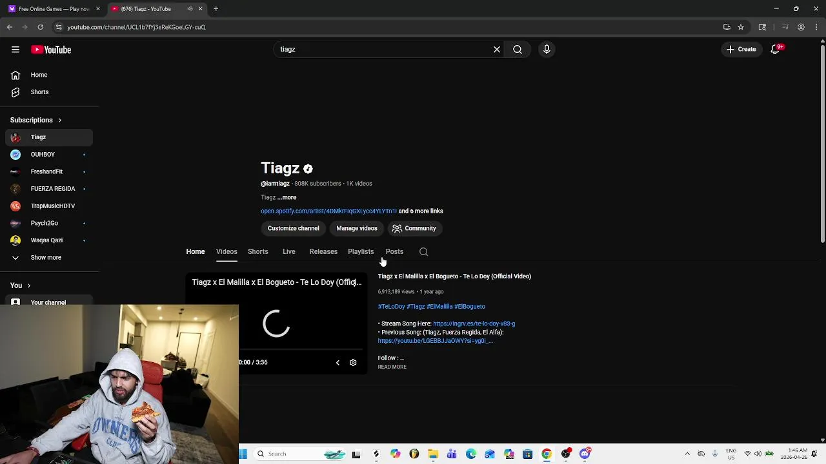Click the channel search magnifier icon

(423, 252)
